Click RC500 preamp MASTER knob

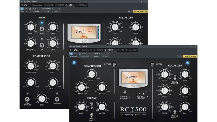[102, 107]
